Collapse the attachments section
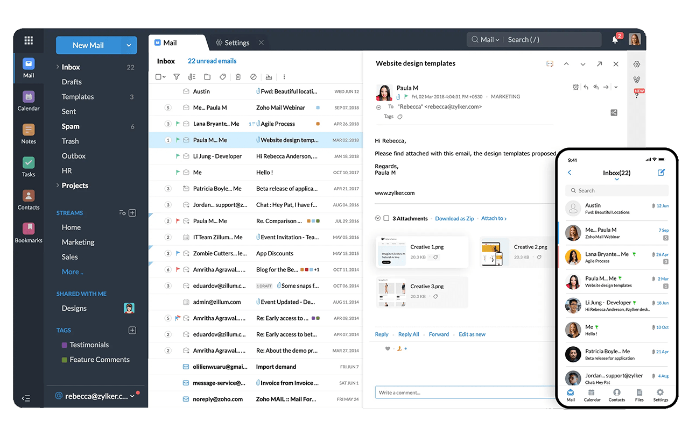 378,218
